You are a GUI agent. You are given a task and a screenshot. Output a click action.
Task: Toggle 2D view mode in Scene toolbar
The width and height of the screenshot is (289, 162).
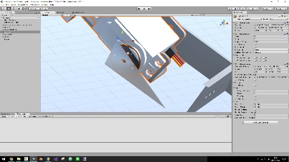pyautogui.click(x=62, y=15)
